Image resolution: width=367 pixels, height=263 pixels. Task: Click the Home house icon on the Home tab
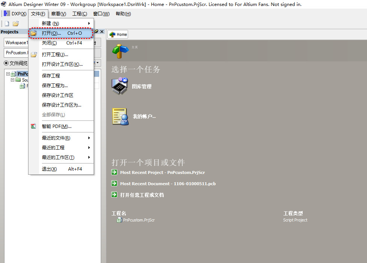(x=112, y=34)
